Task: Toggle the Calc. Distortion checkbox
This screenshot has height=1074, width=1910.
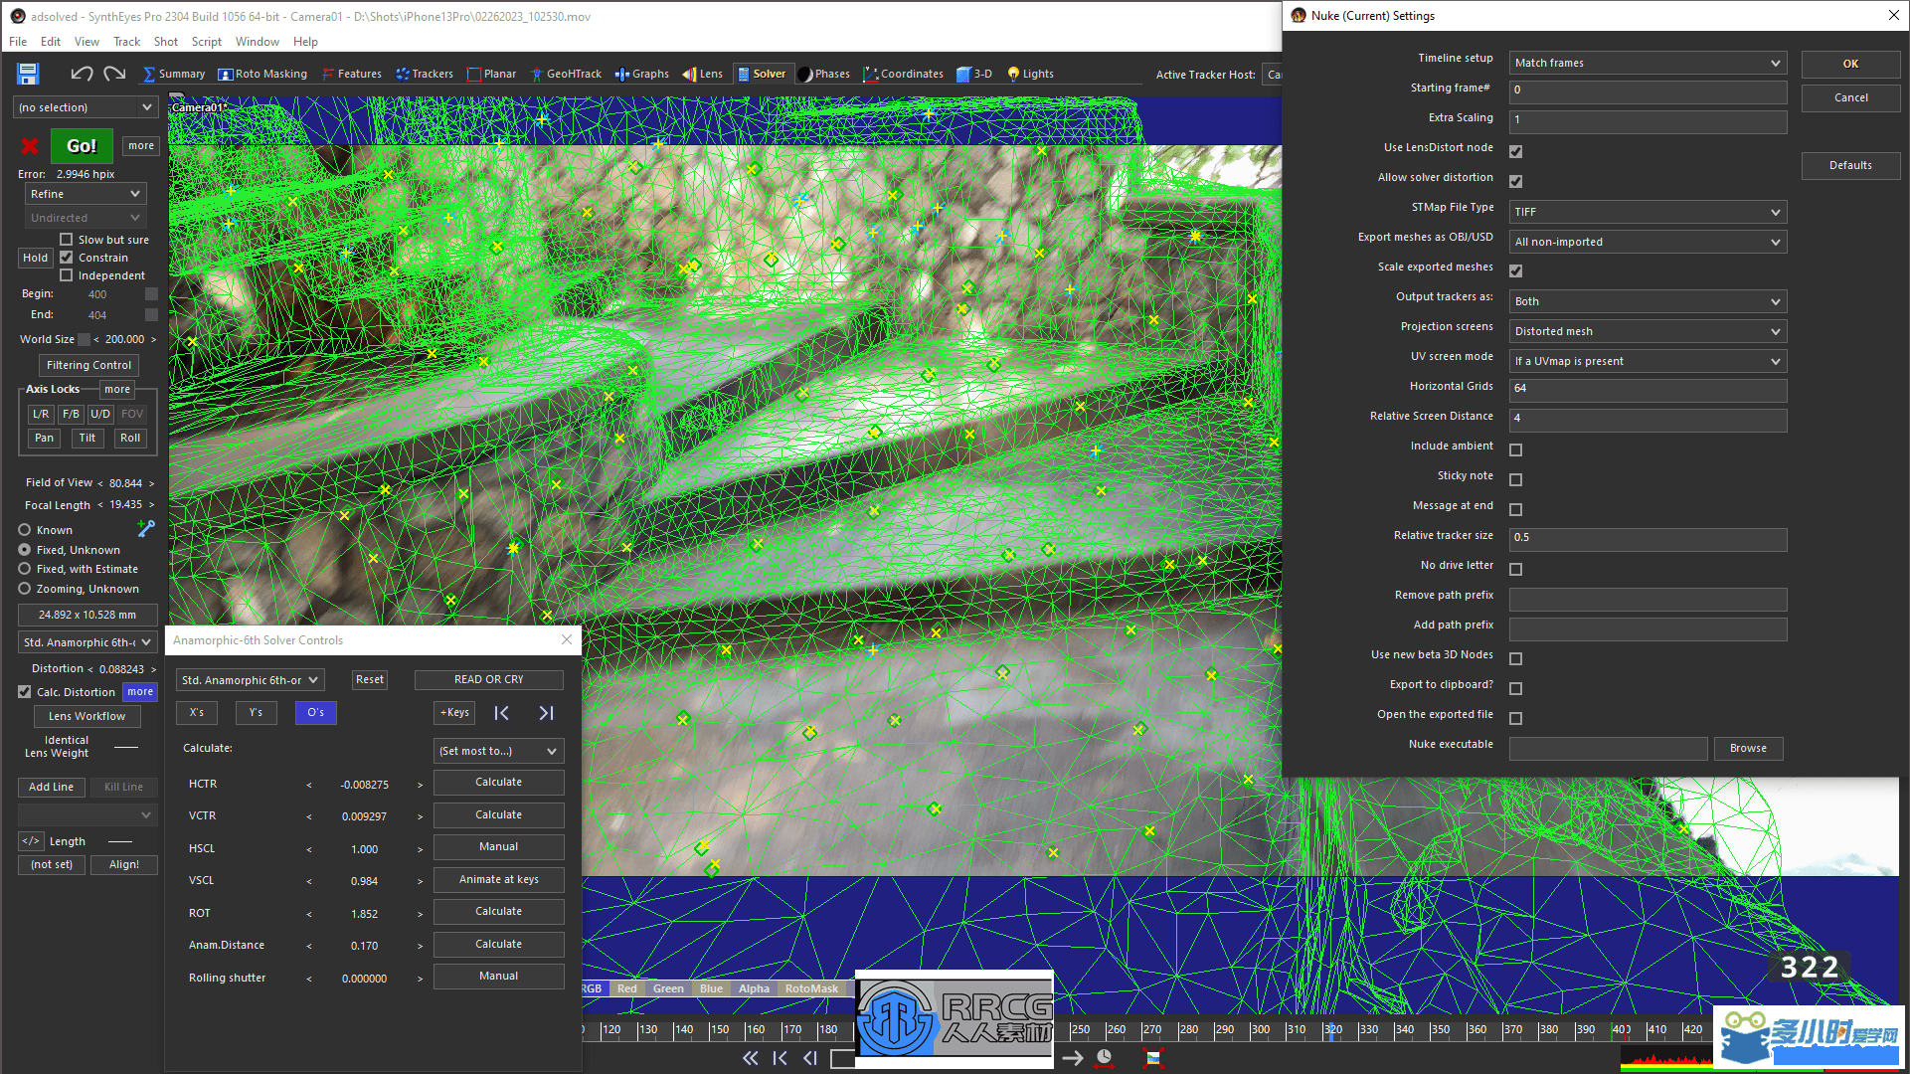Action: 25,692
